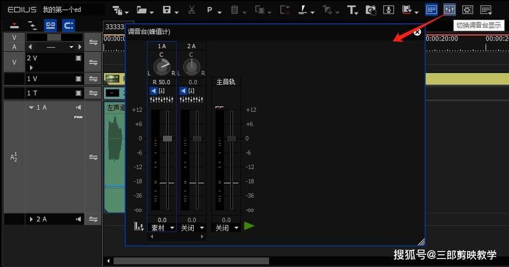
Task: Click the 1 A pan knob in mixer
Action: [162, 67]
